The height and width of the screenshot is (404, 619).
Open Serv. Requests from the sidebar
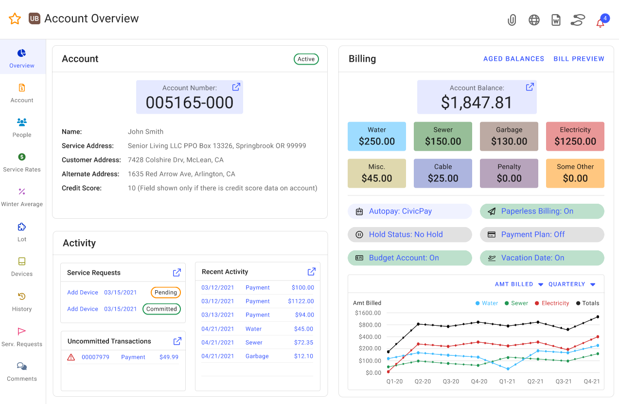click(21, 336)
